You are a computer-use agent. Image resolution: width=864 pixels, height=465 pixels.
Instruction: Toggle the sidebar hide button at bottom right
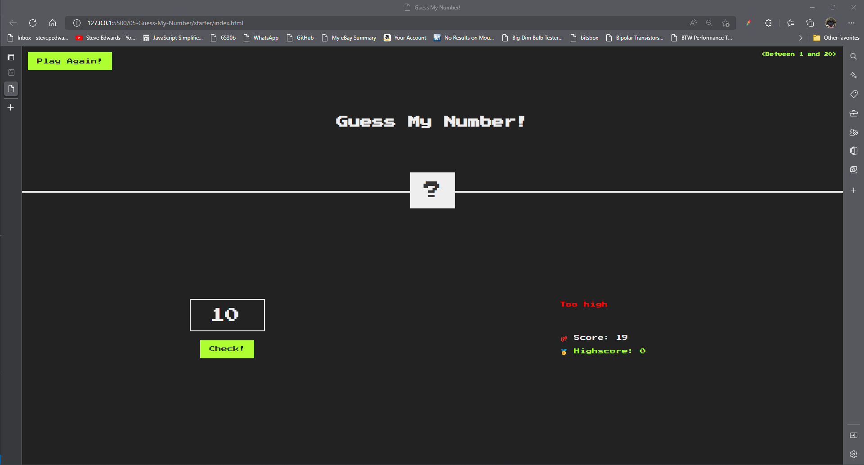click(x=853, y=435)
